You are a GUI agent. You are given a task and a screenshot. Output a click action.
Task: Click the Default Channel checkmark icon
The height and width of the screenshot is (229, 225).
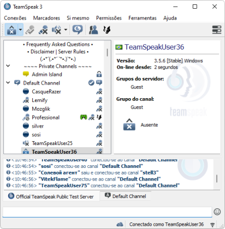91,83
